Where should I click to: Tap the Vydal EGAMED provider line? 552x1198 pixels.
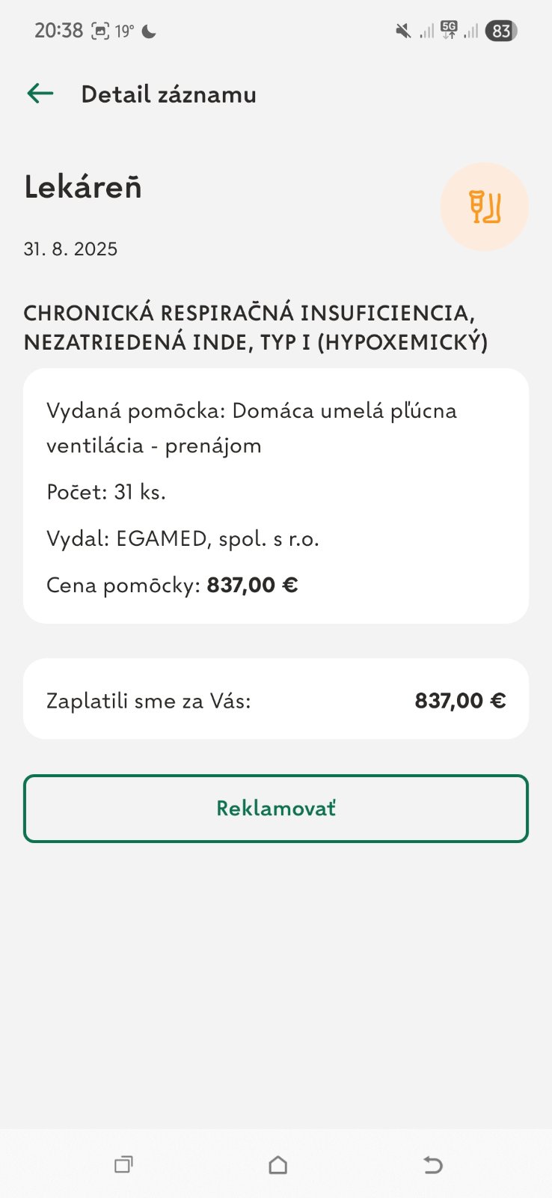(x=183, y=538)
